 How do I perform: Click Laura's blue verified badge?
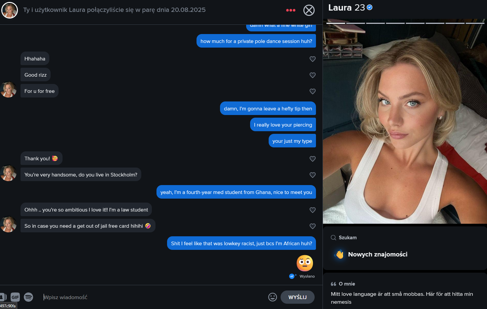[370, 7]
